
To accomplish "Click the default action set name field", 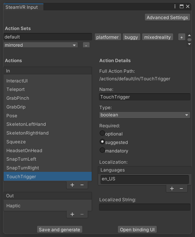I will [48, 37].
